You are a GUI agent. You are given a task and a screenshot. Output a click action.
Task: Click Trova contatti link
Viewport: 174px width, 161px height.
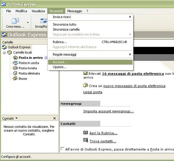(103, 141)
